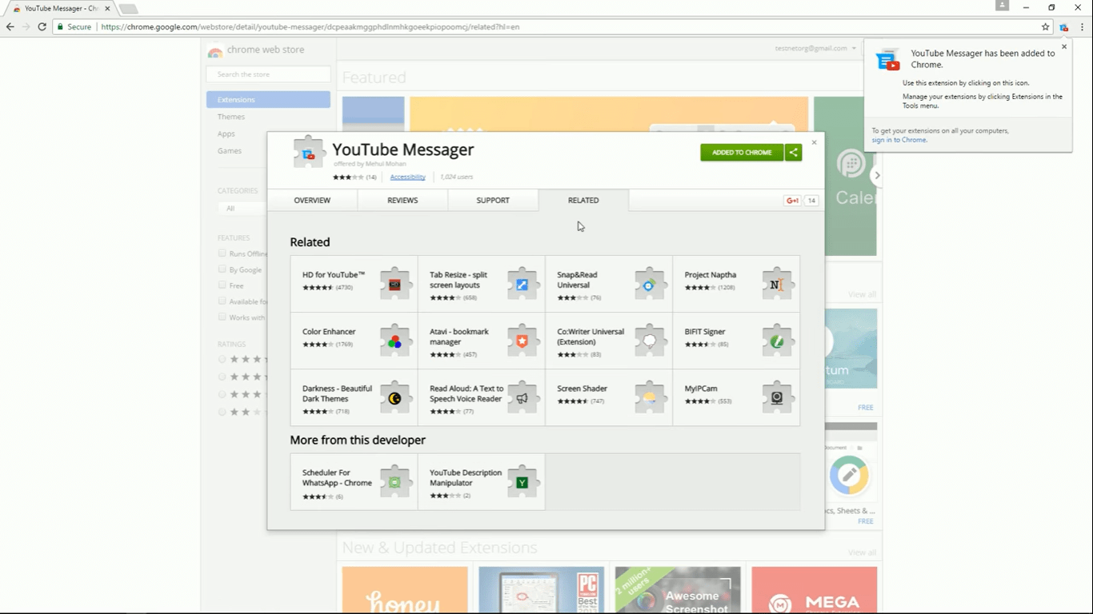Open the Atavi bookmark manager icon

(x=522, y=341)
